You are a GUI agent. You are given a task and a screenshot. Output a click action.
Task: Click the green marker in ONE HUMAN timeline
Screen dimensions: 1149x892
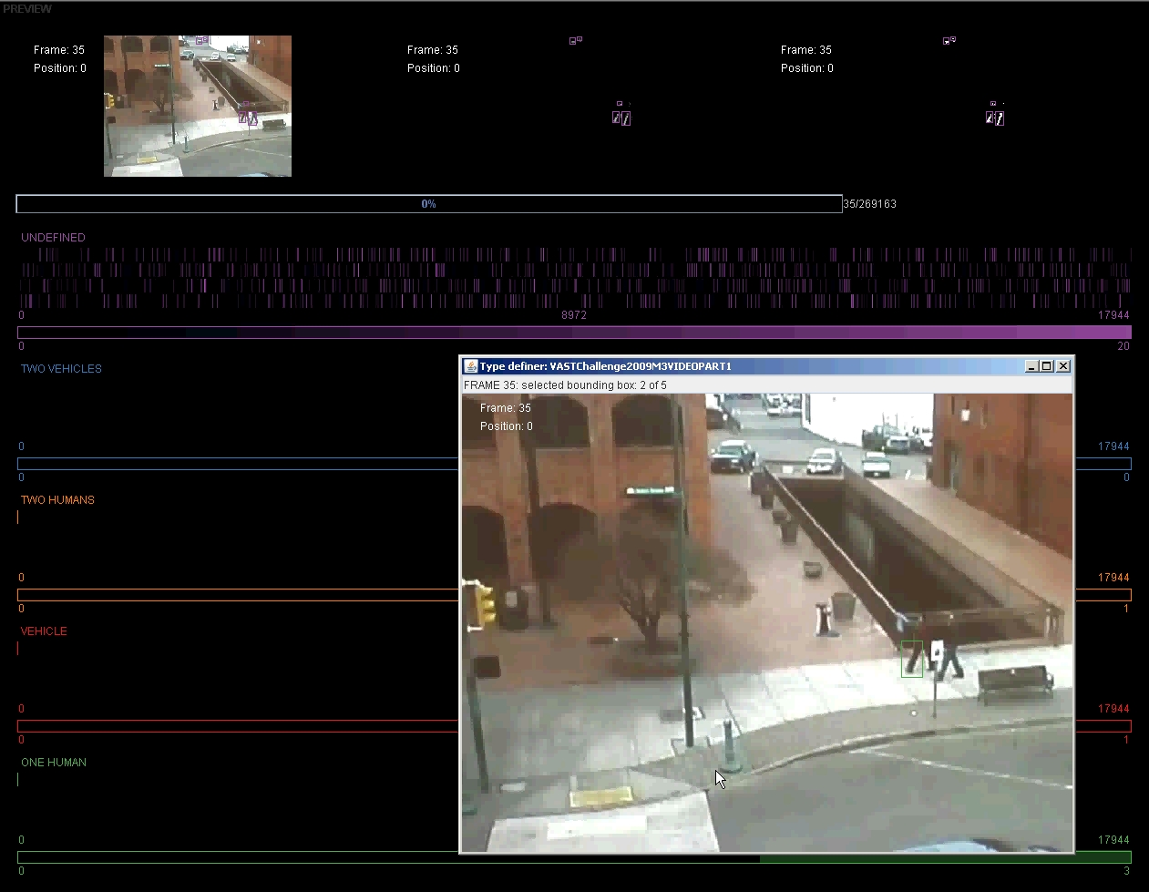(17, 779)
